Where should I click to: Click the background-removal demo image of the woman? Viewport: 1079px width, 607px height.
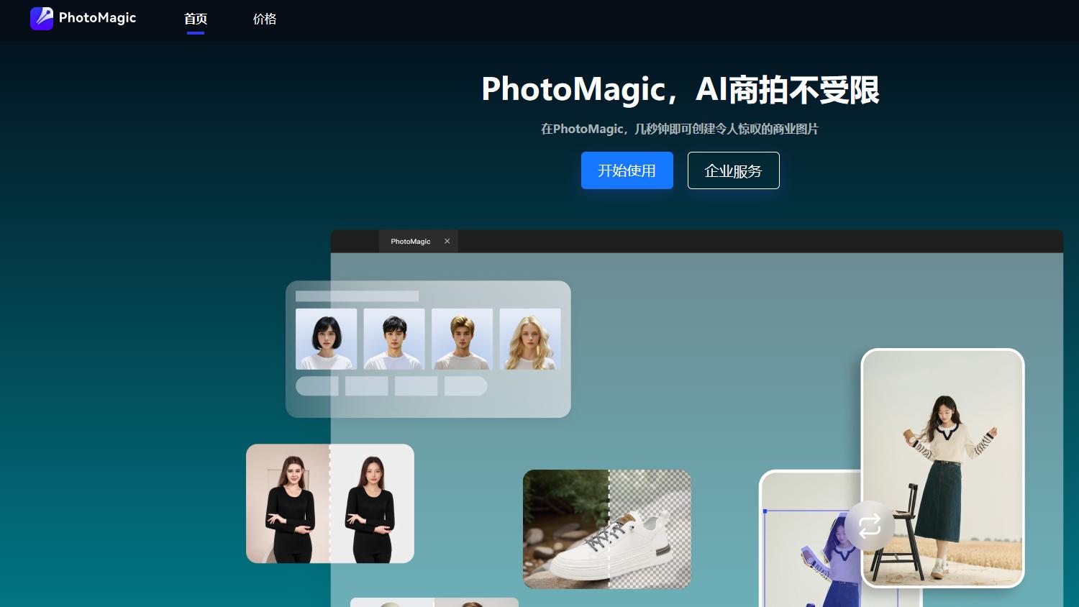(x=330, y=503)
